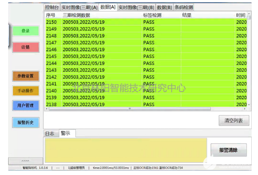Open the 条码检测 barcode detection tab
The image size is (258, 175).
coord(184,7)
